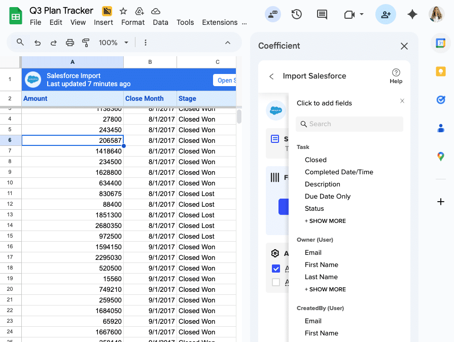This screenshot has width=454, height=342.
Task: Open the zoom 100% dropdown
Action: [x=114, y=43]
